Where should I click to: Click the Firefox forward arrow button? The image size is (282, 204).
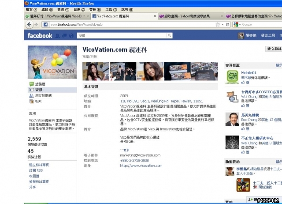point(36,25)
